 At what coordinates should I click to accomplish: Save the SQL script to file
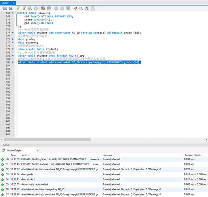tap(11, 8)
